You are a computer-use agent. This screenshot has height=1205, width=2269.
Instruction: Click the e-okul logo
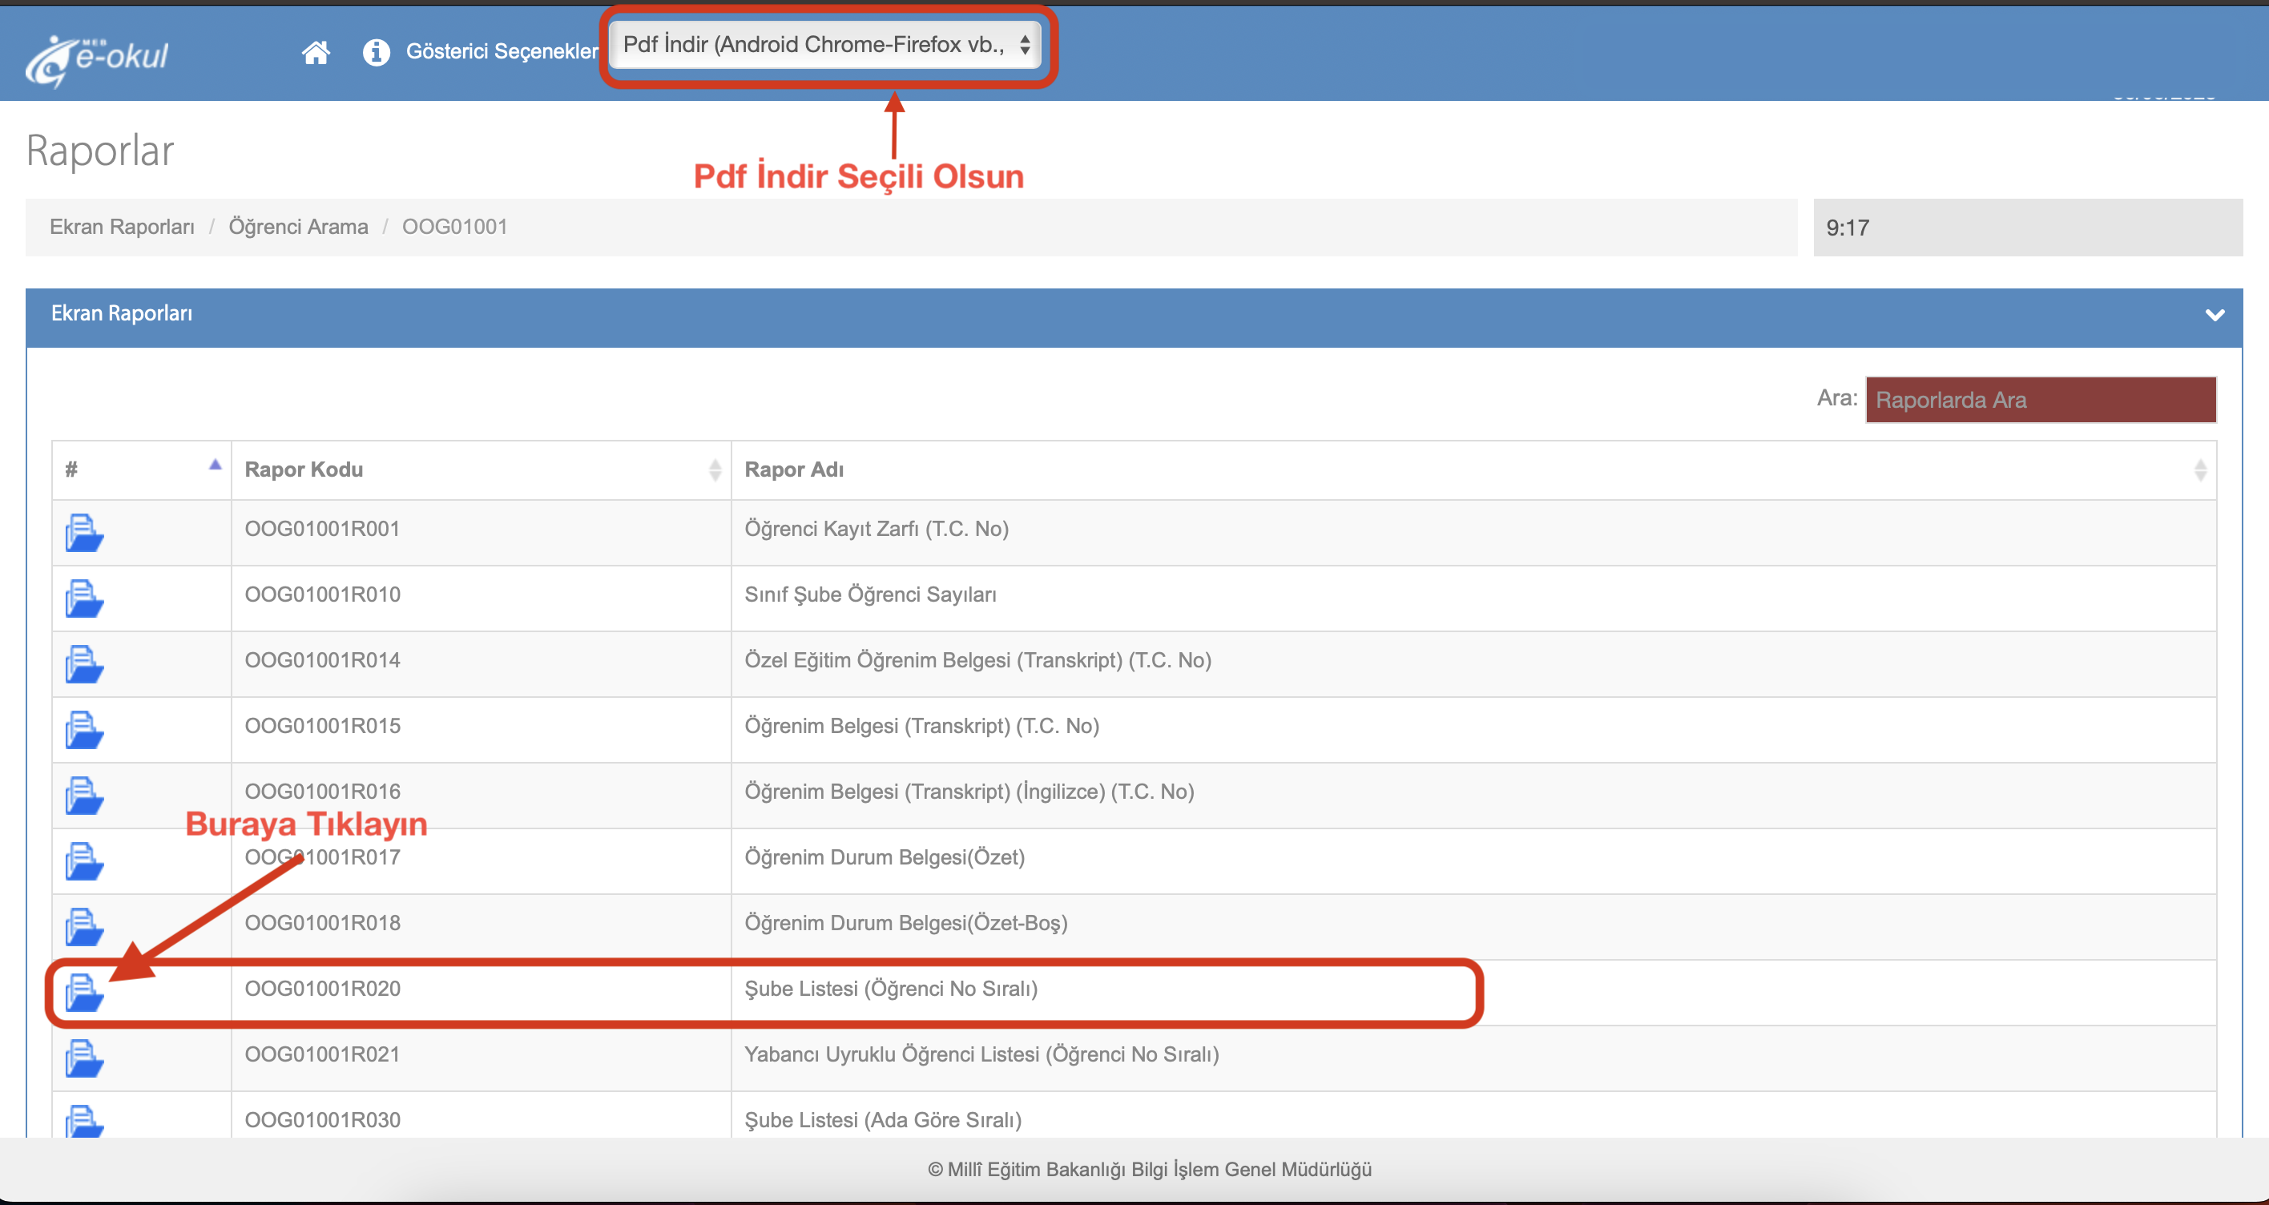(x=97, y=58)
